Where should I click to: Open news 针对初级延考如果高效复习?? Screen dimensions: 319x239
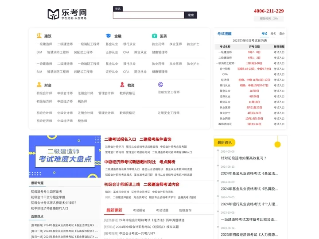244,158
